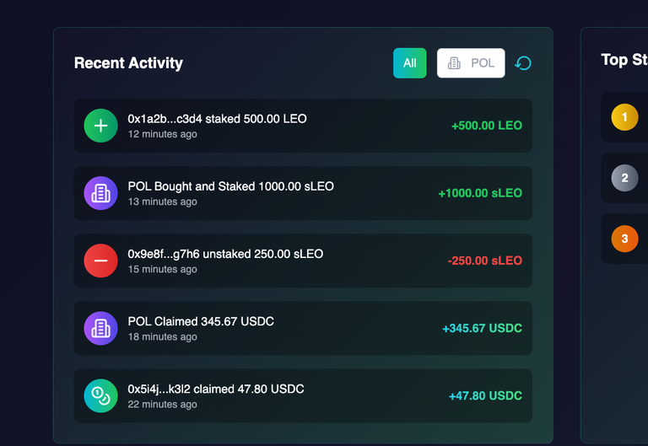Click the teal coins claim icon
Viewport: 648px width, 446px height.
tap(101, 395)
